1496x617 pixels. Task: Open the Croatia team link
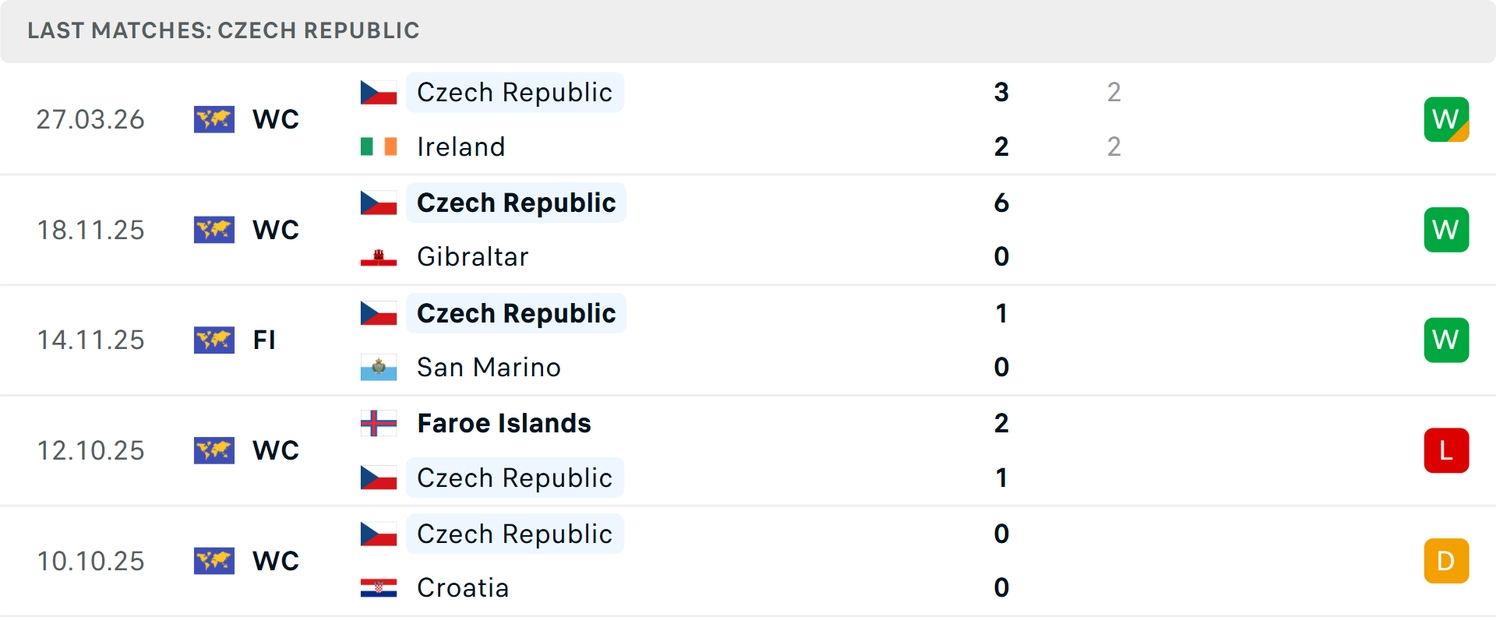[463, 588]
